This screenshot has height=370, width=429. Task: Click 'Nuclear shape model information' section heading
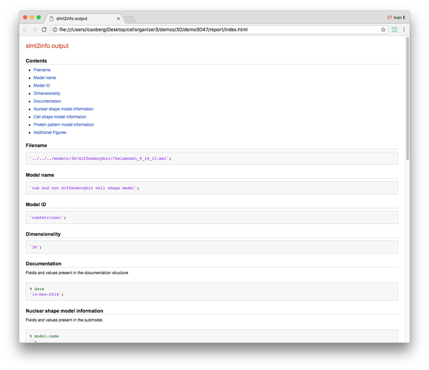pyautogui.click(x=65, y=311)
